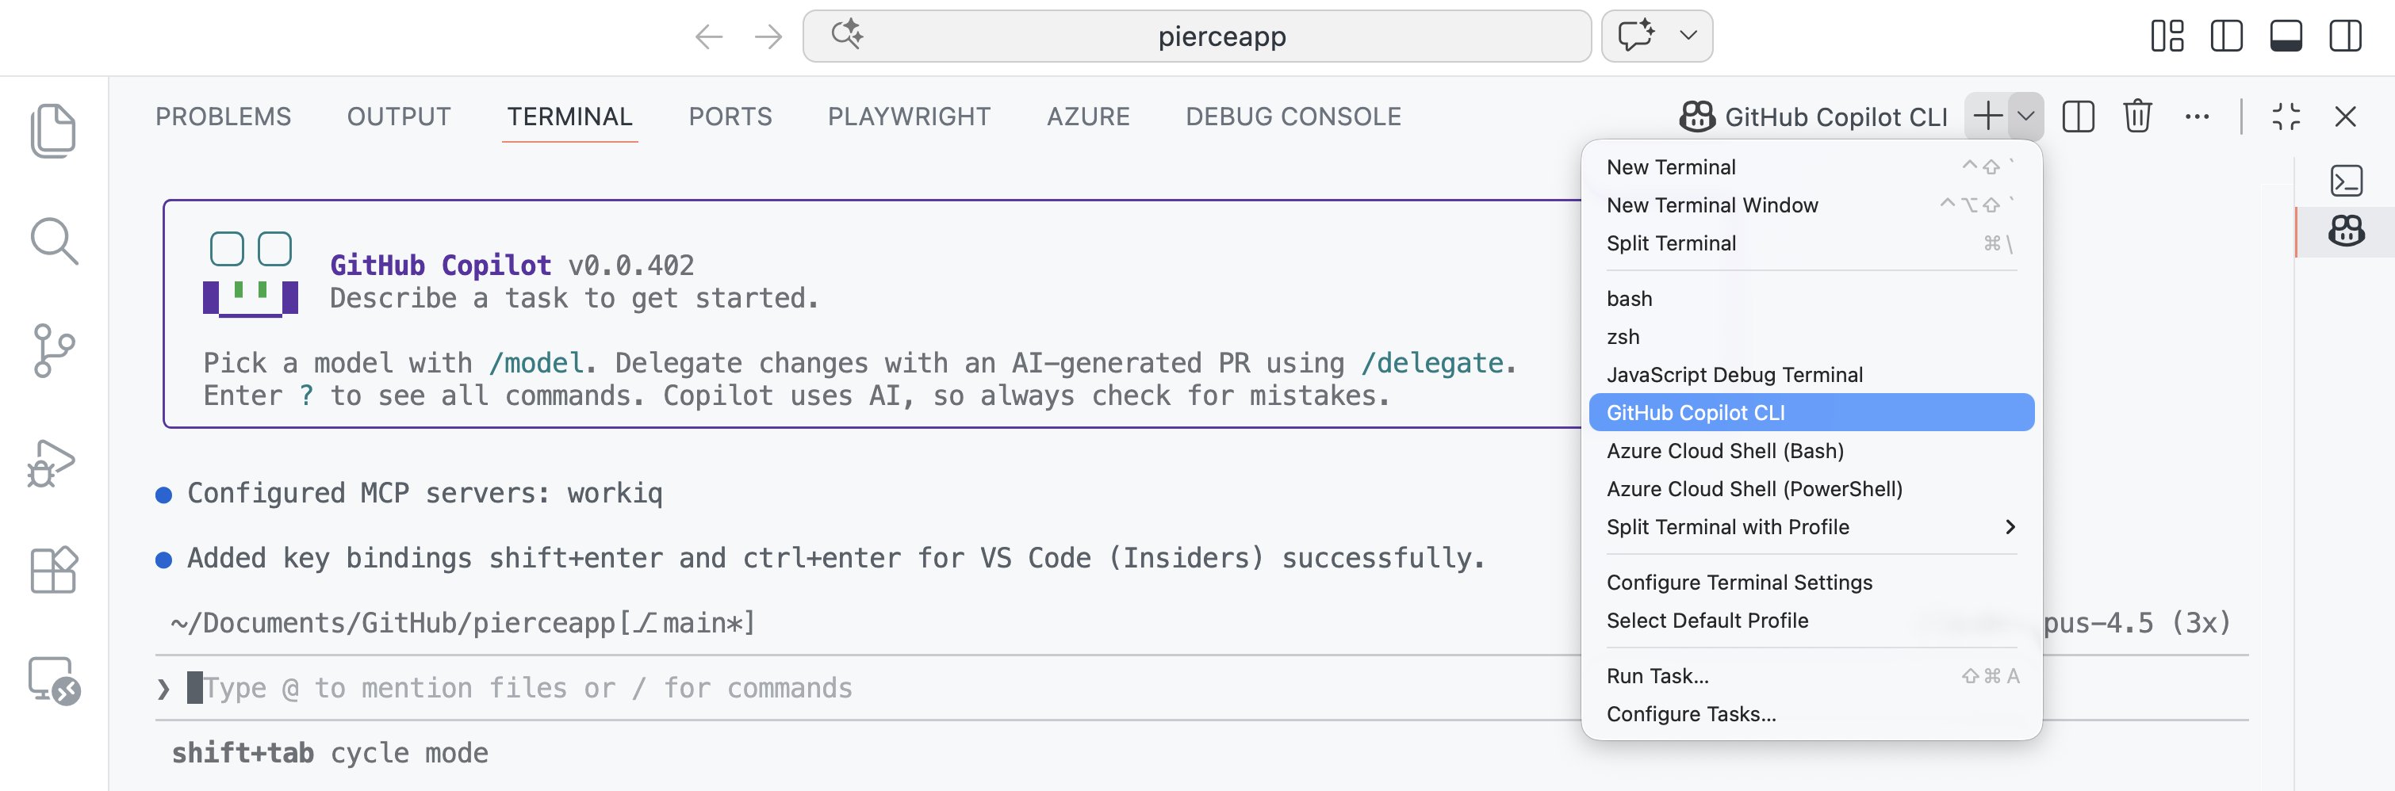Choose Azure Cloud Shell (Bash) profile

pos(1725,451)
